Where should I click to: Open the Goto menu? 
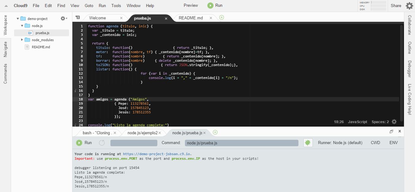(89, 6)
